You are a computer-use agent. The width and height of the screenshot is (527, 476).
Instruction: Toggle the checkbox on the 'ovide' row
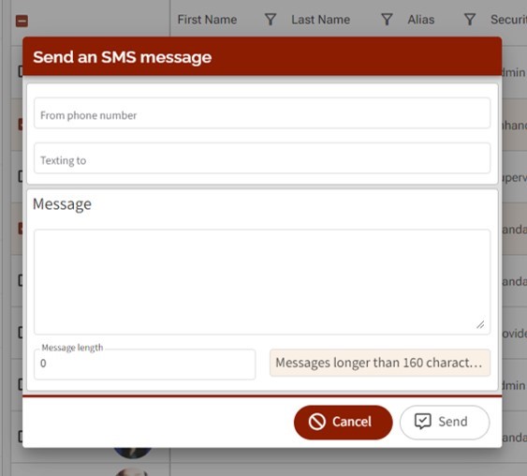[21, 333]
